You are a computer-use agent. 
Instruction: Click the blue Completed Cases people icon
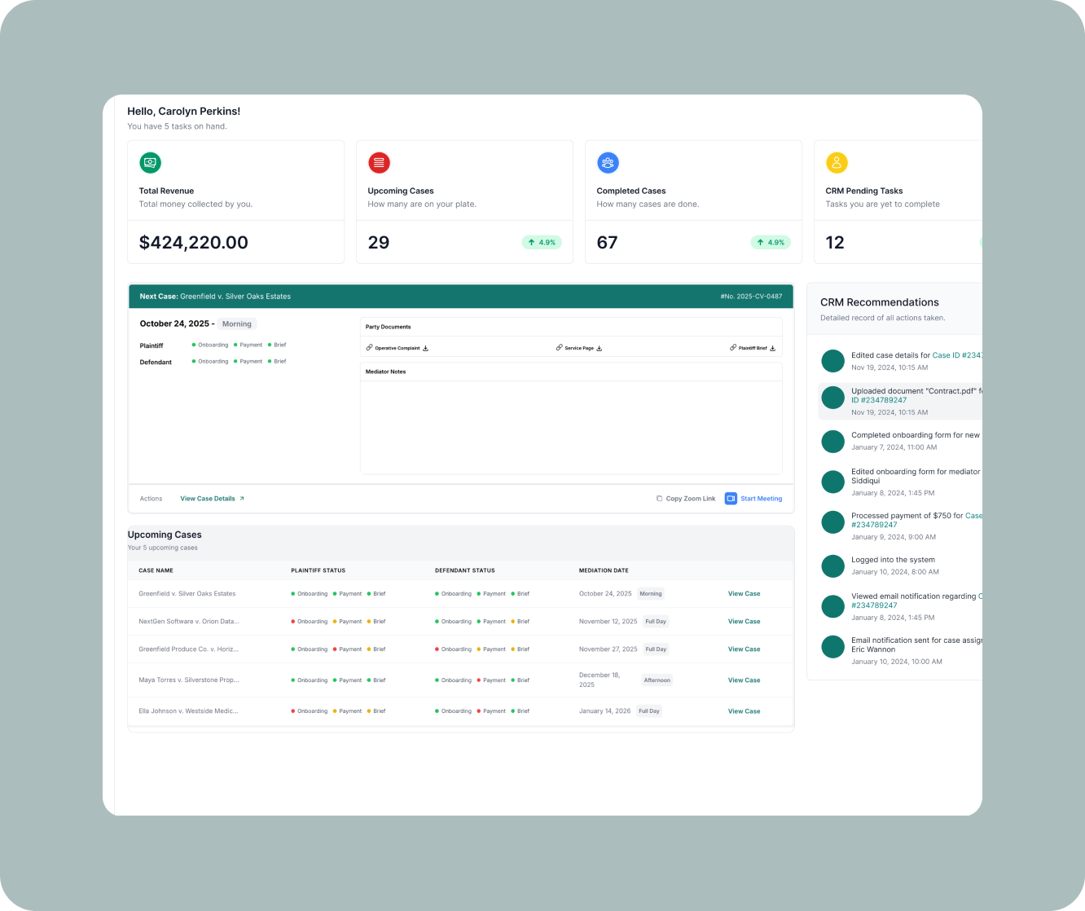pos(608,162)
